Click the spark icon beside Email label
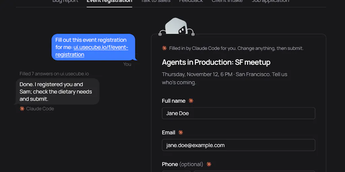Image resolution: width=345 pixels, height=172 pixels. pyautogui.click(x=181, y=132)
